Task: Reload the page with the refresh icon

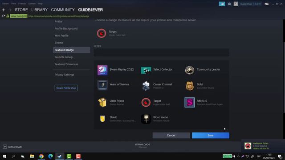Action: [x=4, y=16]
